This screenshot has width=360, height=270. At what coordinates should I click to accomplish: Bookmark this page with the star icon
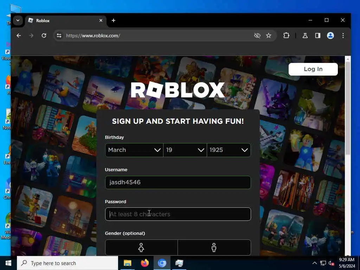click(x=268, y=36)
